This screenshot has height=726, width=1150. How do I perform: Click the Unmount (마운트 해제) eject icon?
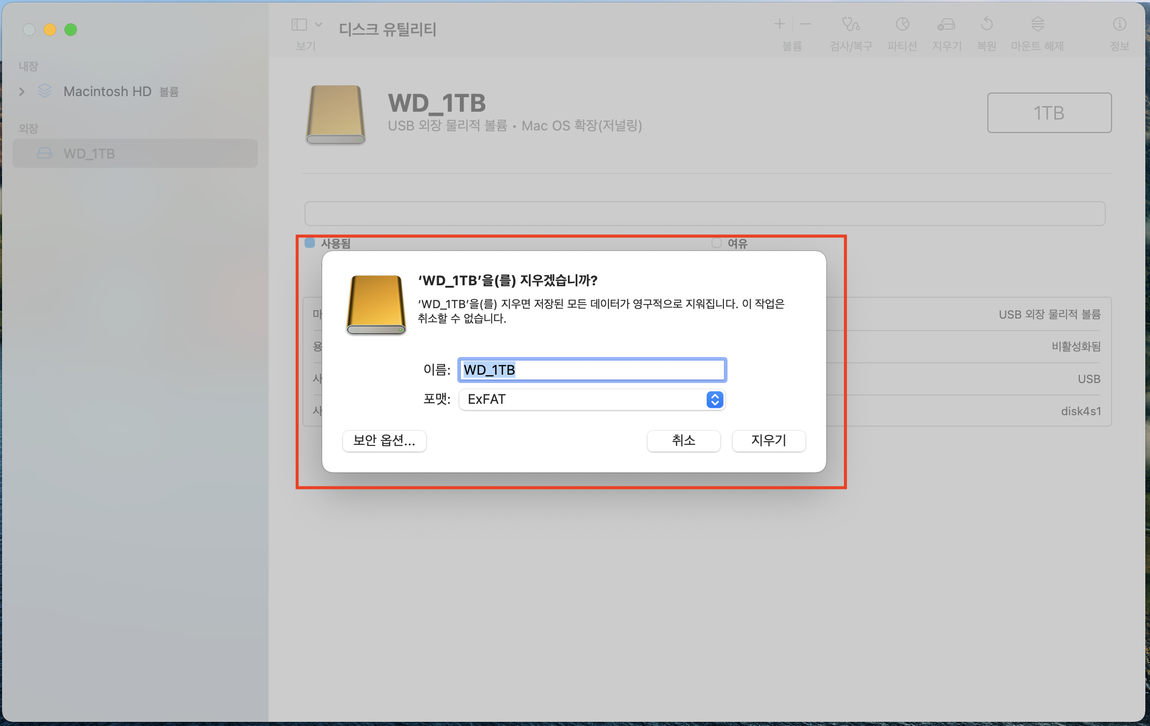(1037, 24)
